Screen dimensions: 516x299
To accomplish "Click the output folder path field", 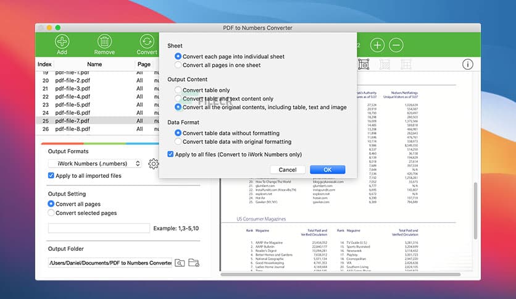I will pos(110,263).
